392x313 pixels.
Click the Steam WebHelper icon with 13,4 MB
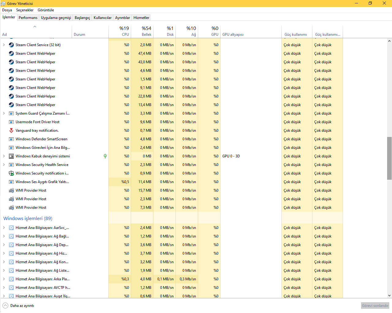11,105
